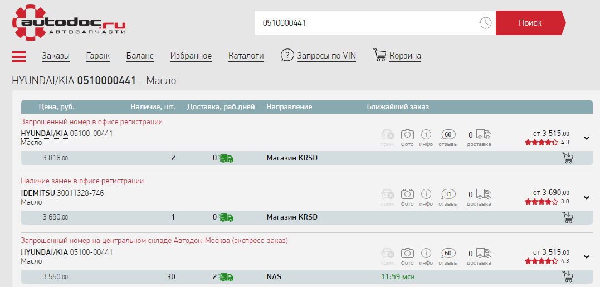This screenshot has width=600, height=287.
Task: Click price от 3 690.00 for IDEMITSU
Action: [x=551, y=193]
